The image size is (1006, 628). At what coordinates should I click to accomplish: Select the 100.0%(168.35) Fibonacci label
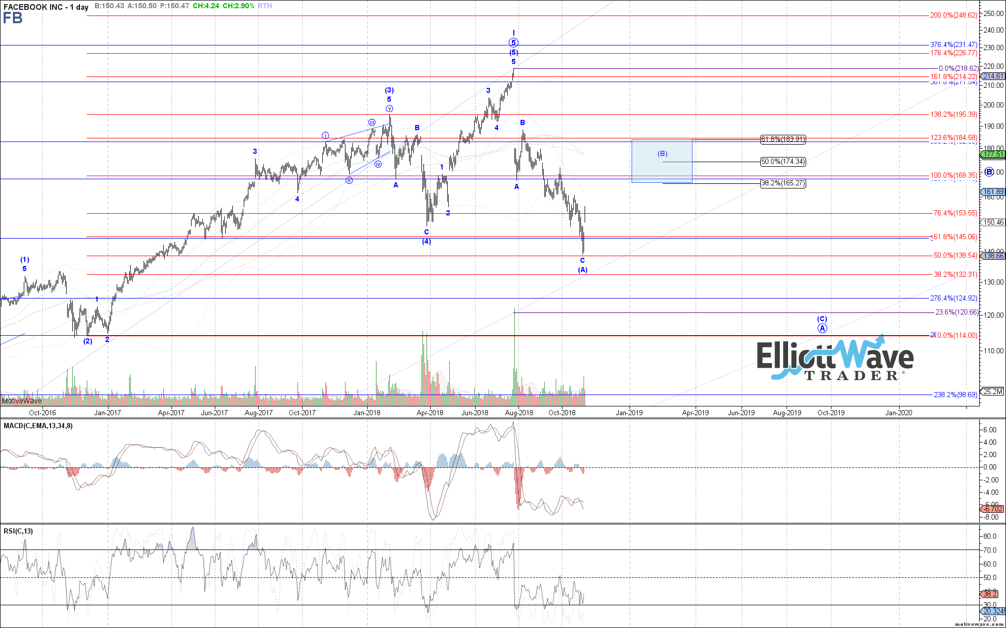coord(953,176)
